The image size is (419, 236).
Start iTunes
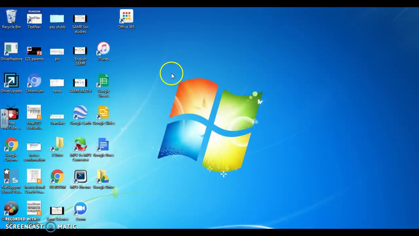pos(103,49)
